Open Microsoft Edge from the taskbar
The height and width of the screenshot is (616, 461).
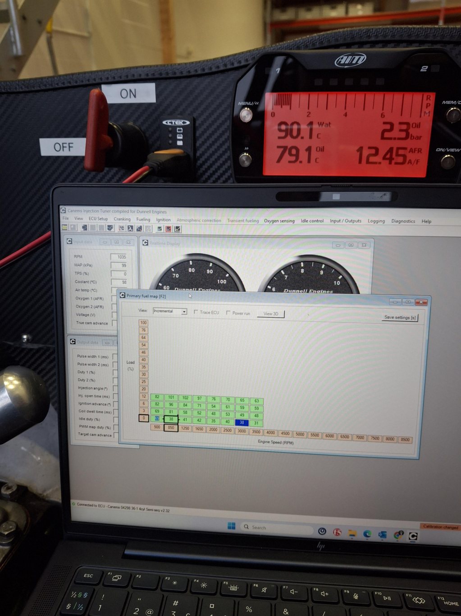[367, 534]
